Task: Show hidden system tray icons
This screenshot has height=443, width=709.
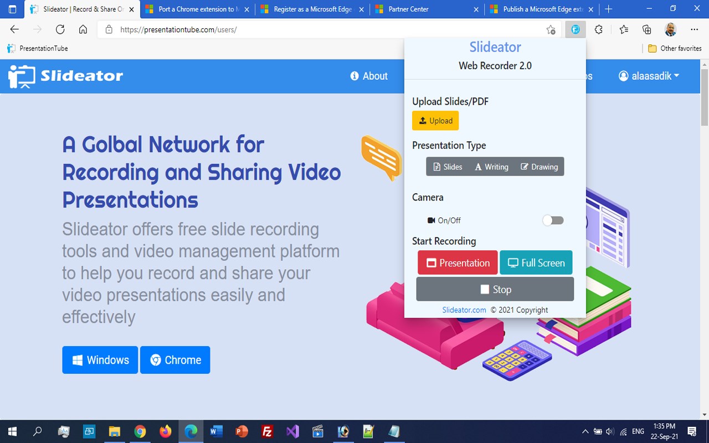Action: (x=585, y=431)
